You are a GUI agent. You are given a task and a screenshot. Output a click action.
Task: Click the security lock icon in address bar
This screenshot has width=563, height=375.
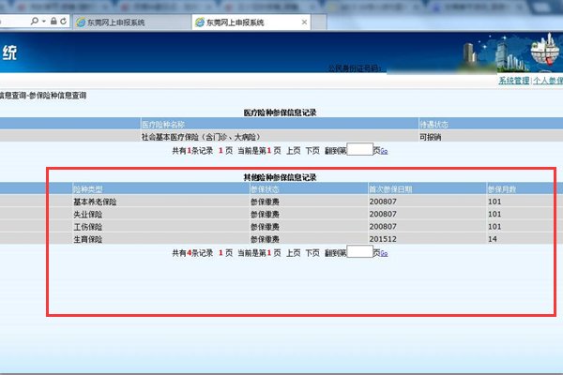click(53, 22)
